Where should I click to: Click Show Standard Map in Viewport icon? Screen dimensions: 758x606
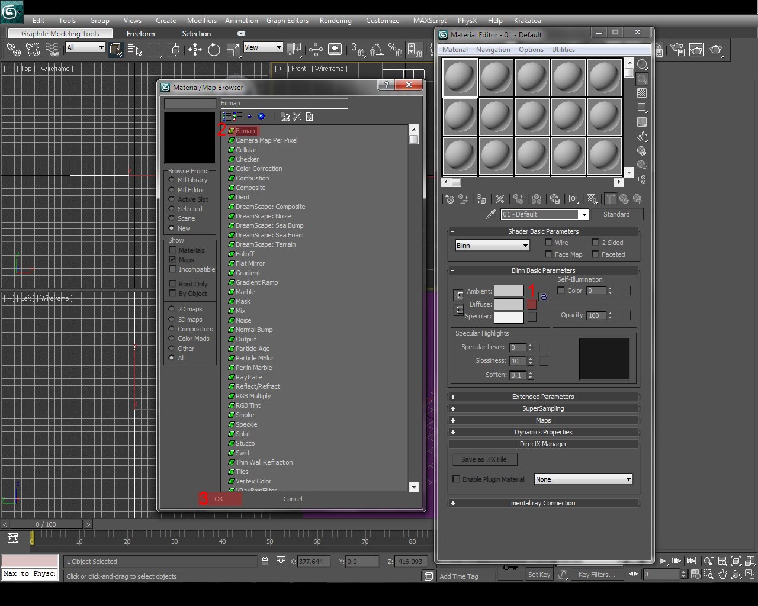click(592, 199)
